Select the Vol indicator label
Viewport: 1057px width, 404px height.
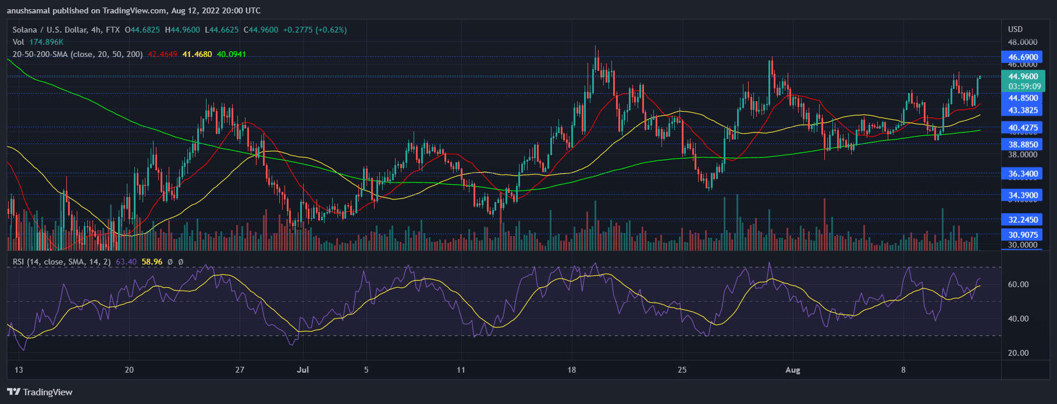(x=19, y=42)
